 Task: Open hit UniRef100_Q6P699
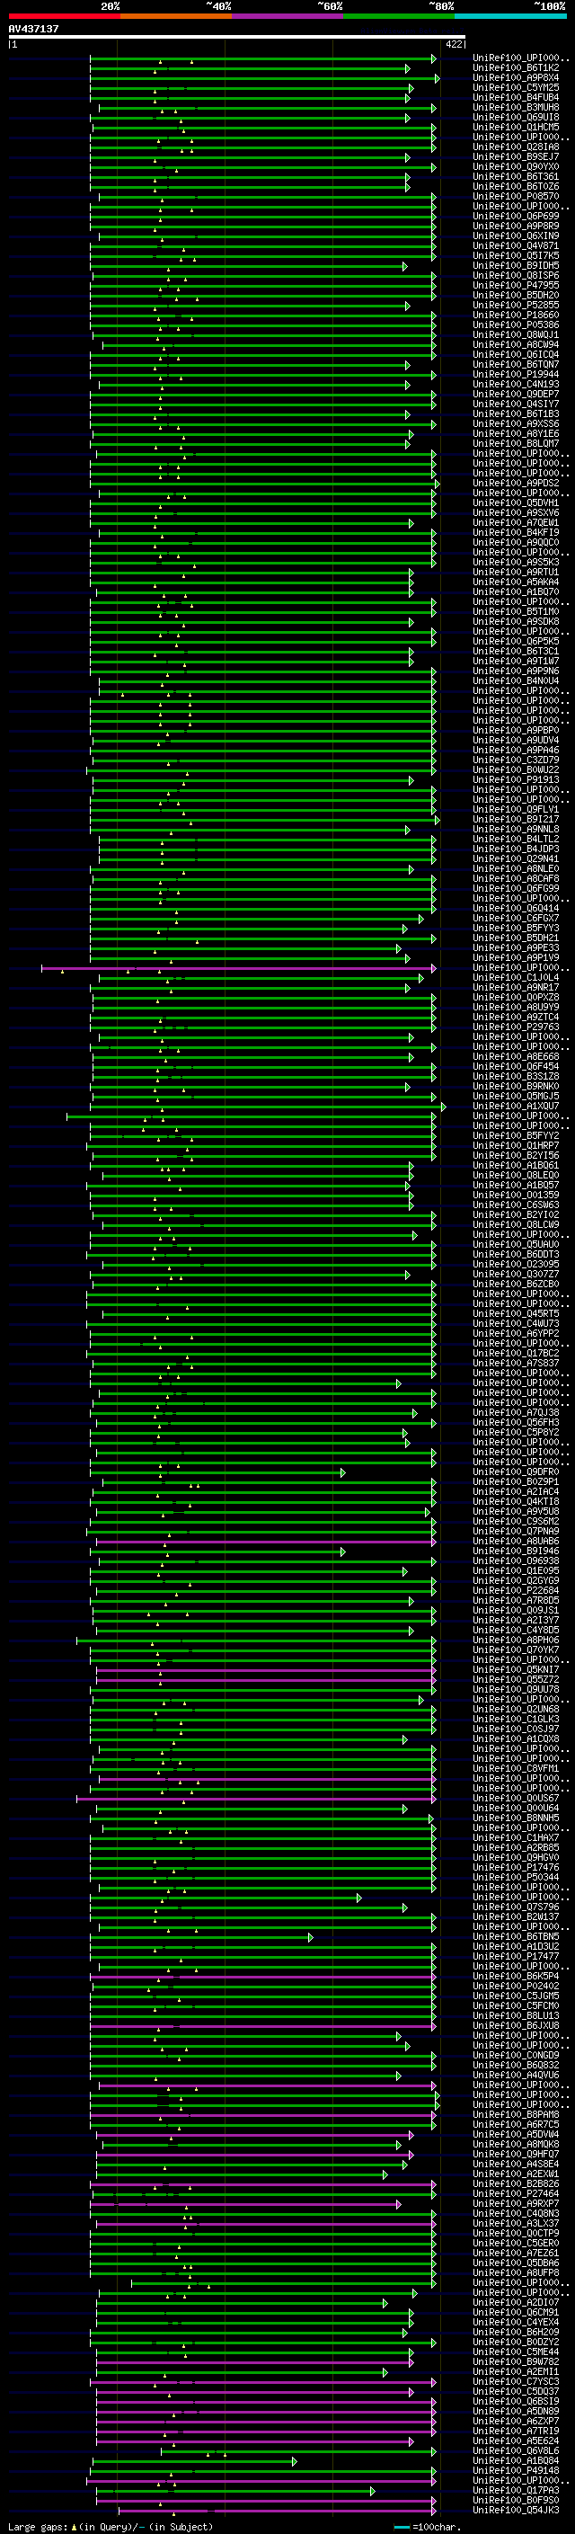point(516,217)
